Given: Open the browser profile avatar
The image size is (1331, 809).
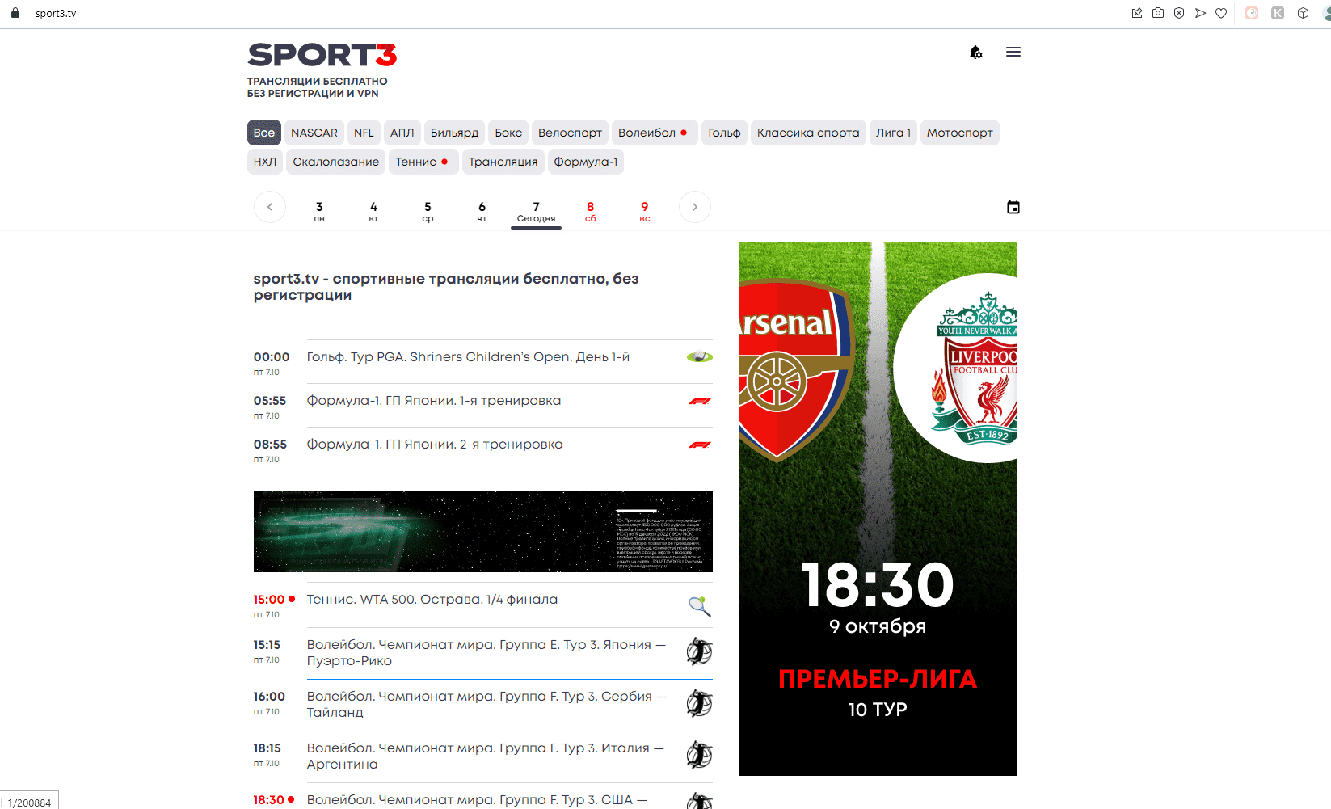Looking at the screenshot, I should [x=1326, y=13].
